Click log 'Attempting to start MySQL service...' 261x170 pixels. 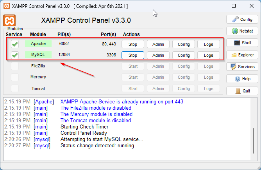pyautogui.click(x=102, y=139)
